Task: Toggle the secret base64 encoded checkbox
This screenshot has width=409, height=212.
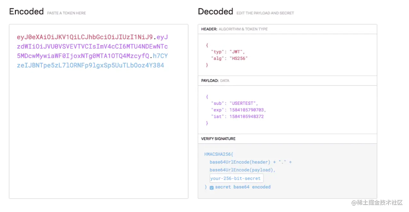Action: pyautogui.click(x=212, y=187)
